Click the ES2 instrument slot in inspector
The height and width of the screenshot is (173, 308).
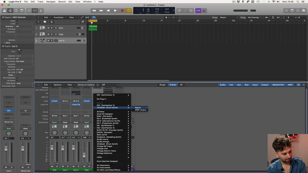(x=9, y=111)
